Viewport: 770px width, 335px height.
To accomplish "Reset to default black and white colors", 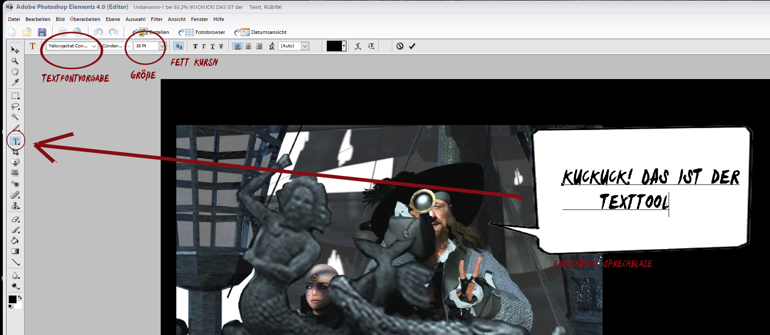I will (x=11, y=306).
